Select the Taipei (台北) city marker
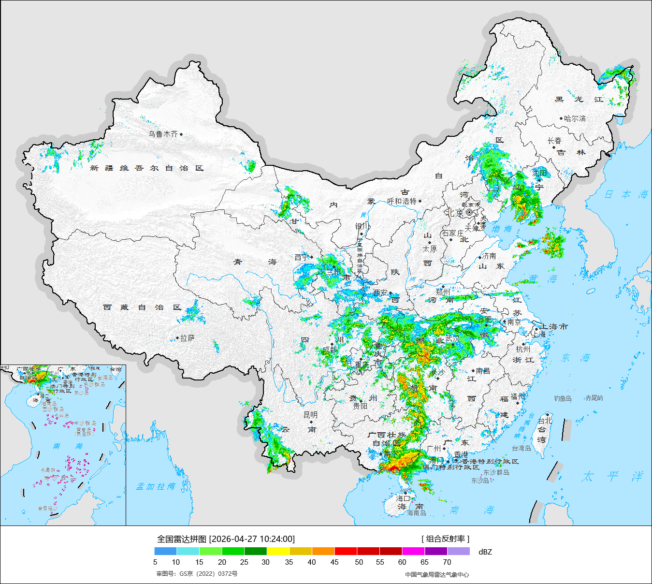 547,414
